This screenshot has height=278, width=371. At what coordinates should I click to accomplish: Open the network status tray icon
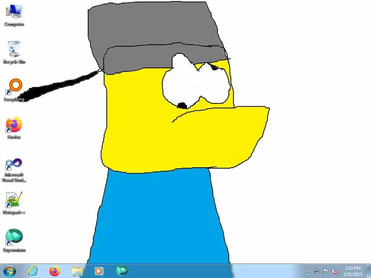click(317, 271)
